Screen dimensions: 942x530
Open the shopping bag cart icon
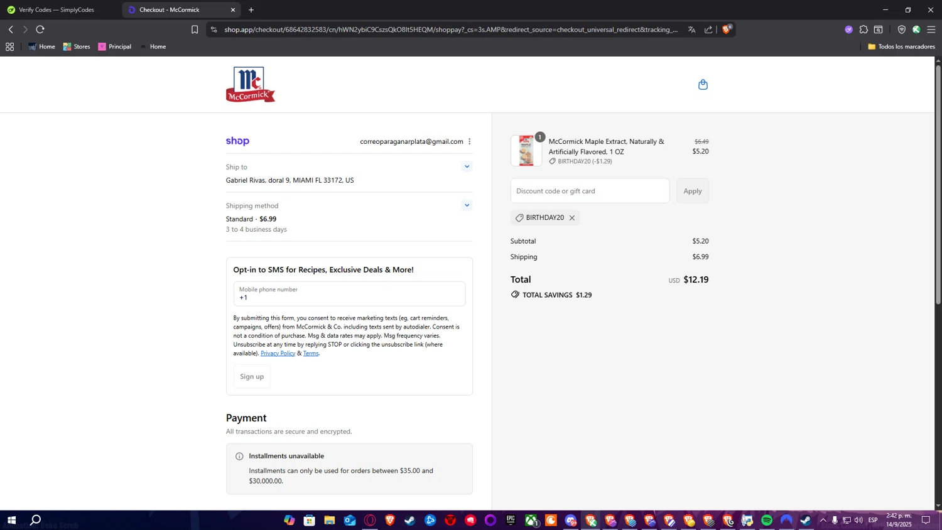(703, 84)
